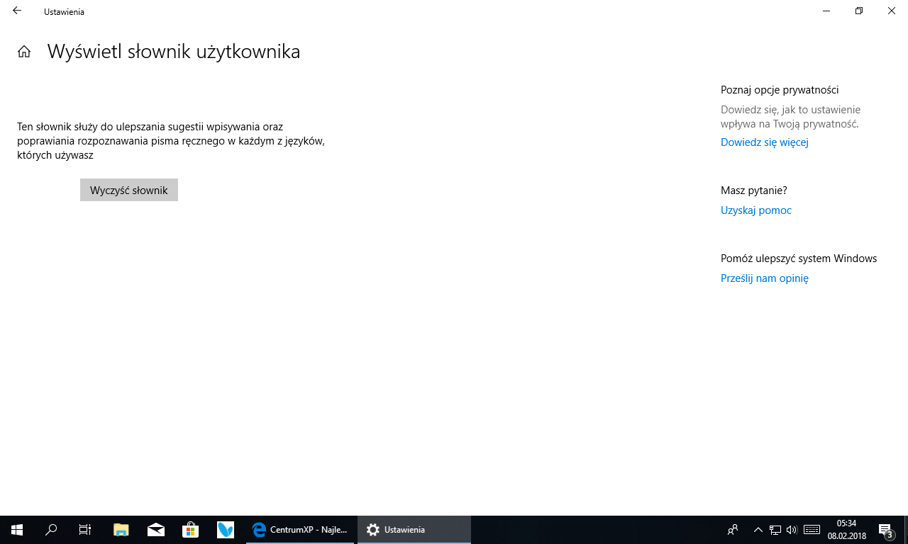908x544 pixels.
Task: Open the Dowiedz się więcej link
Action: pyautogui.click(x=765, y=142)
